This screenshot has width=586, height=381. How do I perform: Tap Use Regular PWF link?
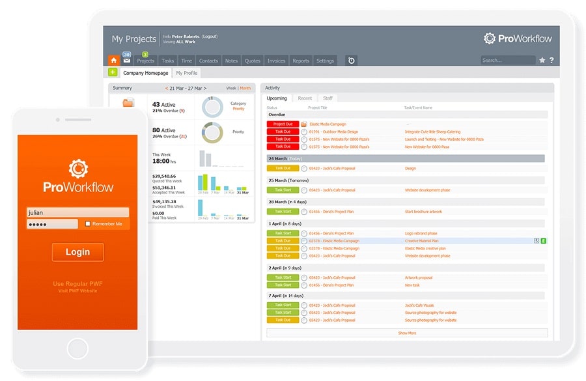coord(77,284)
